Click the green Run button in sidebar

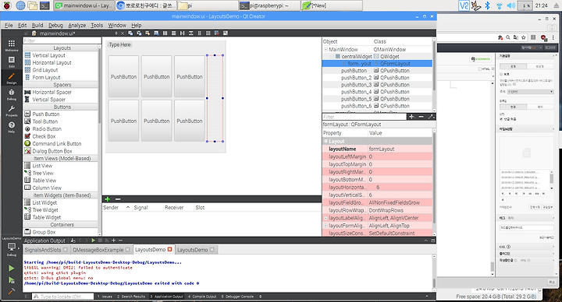12,268
